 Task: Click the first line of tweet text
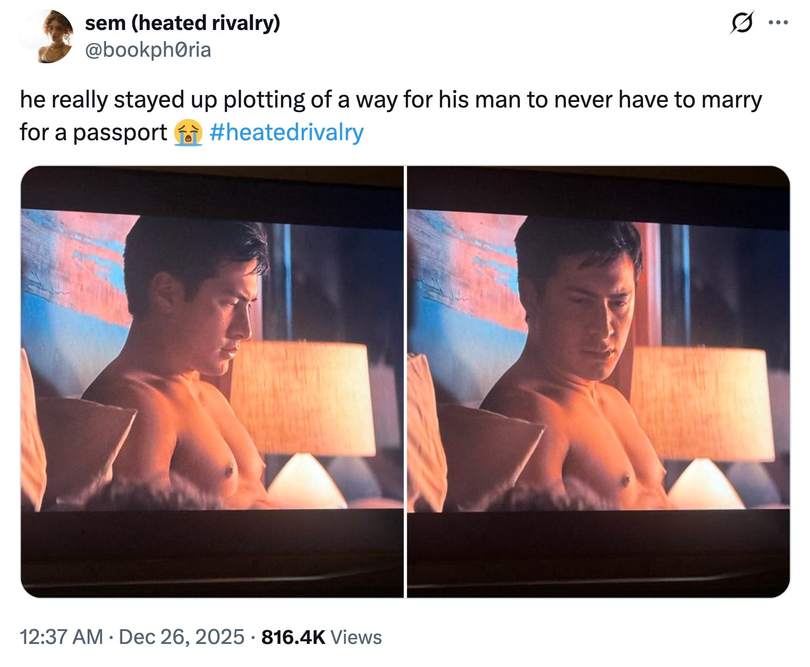390,100
